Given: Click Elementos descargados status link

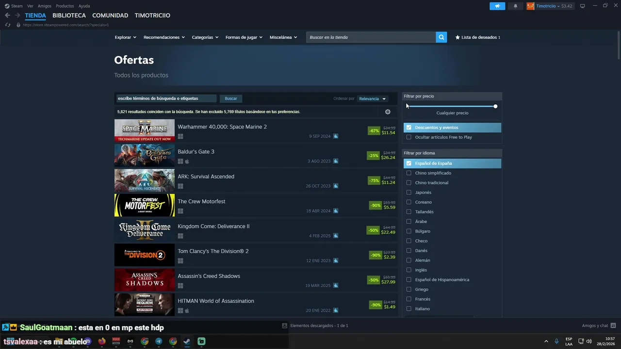Looking at the screenshot, I should (x=319, y=326).
